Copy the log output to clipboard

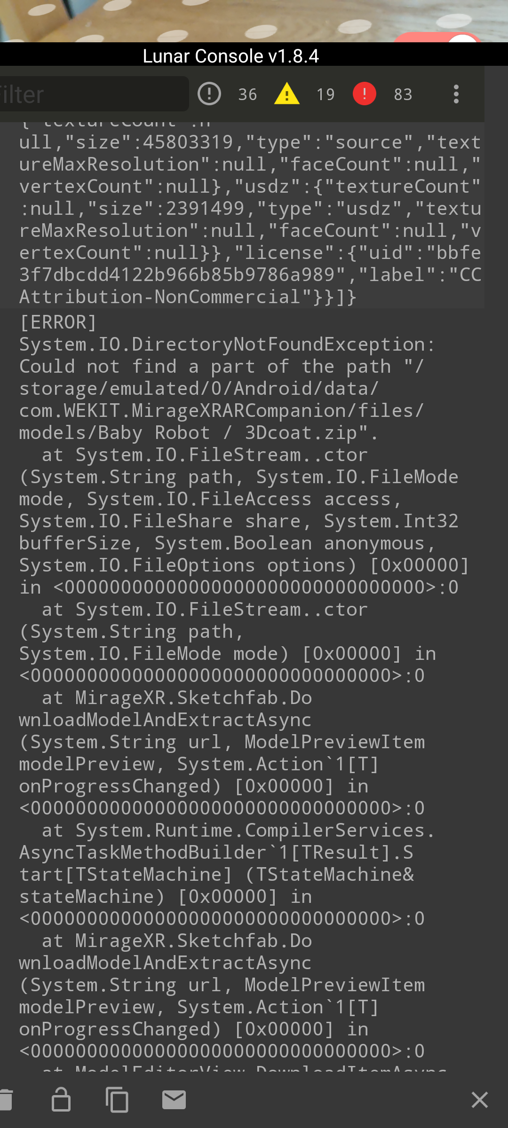pyautogui.click(x=117, y=1100)
